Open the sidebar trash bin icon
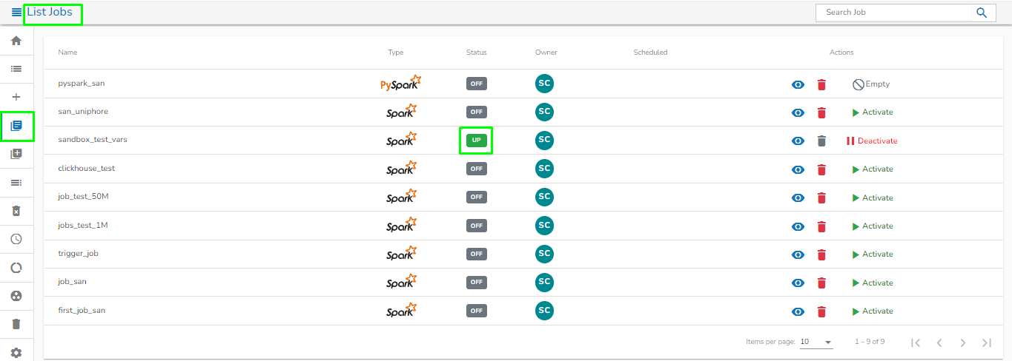Image resolution: width=1012 pixels, height=361 pixels. (16, 324)
